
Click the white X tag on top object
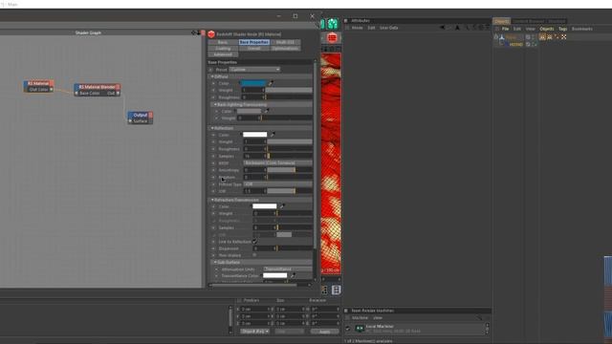(563, 37)
